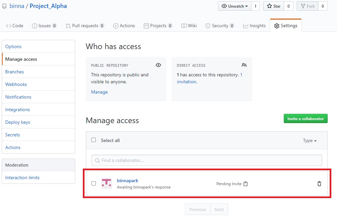
Task: Go to the Issues tab
Action: tap(44, 26)
